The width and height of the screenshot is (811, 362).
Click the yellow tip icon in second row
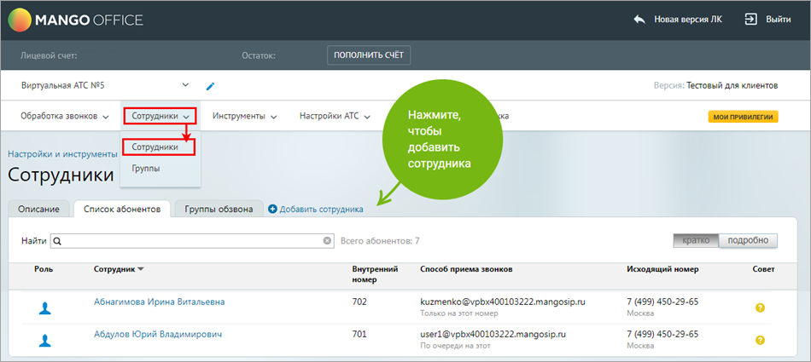pyautogui.click(x=760, y=340)
